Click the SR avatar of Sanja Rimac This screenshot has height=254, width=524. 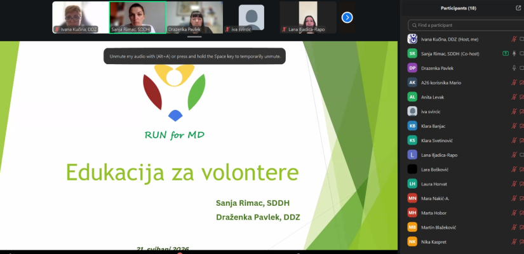[x=412, y=53]
